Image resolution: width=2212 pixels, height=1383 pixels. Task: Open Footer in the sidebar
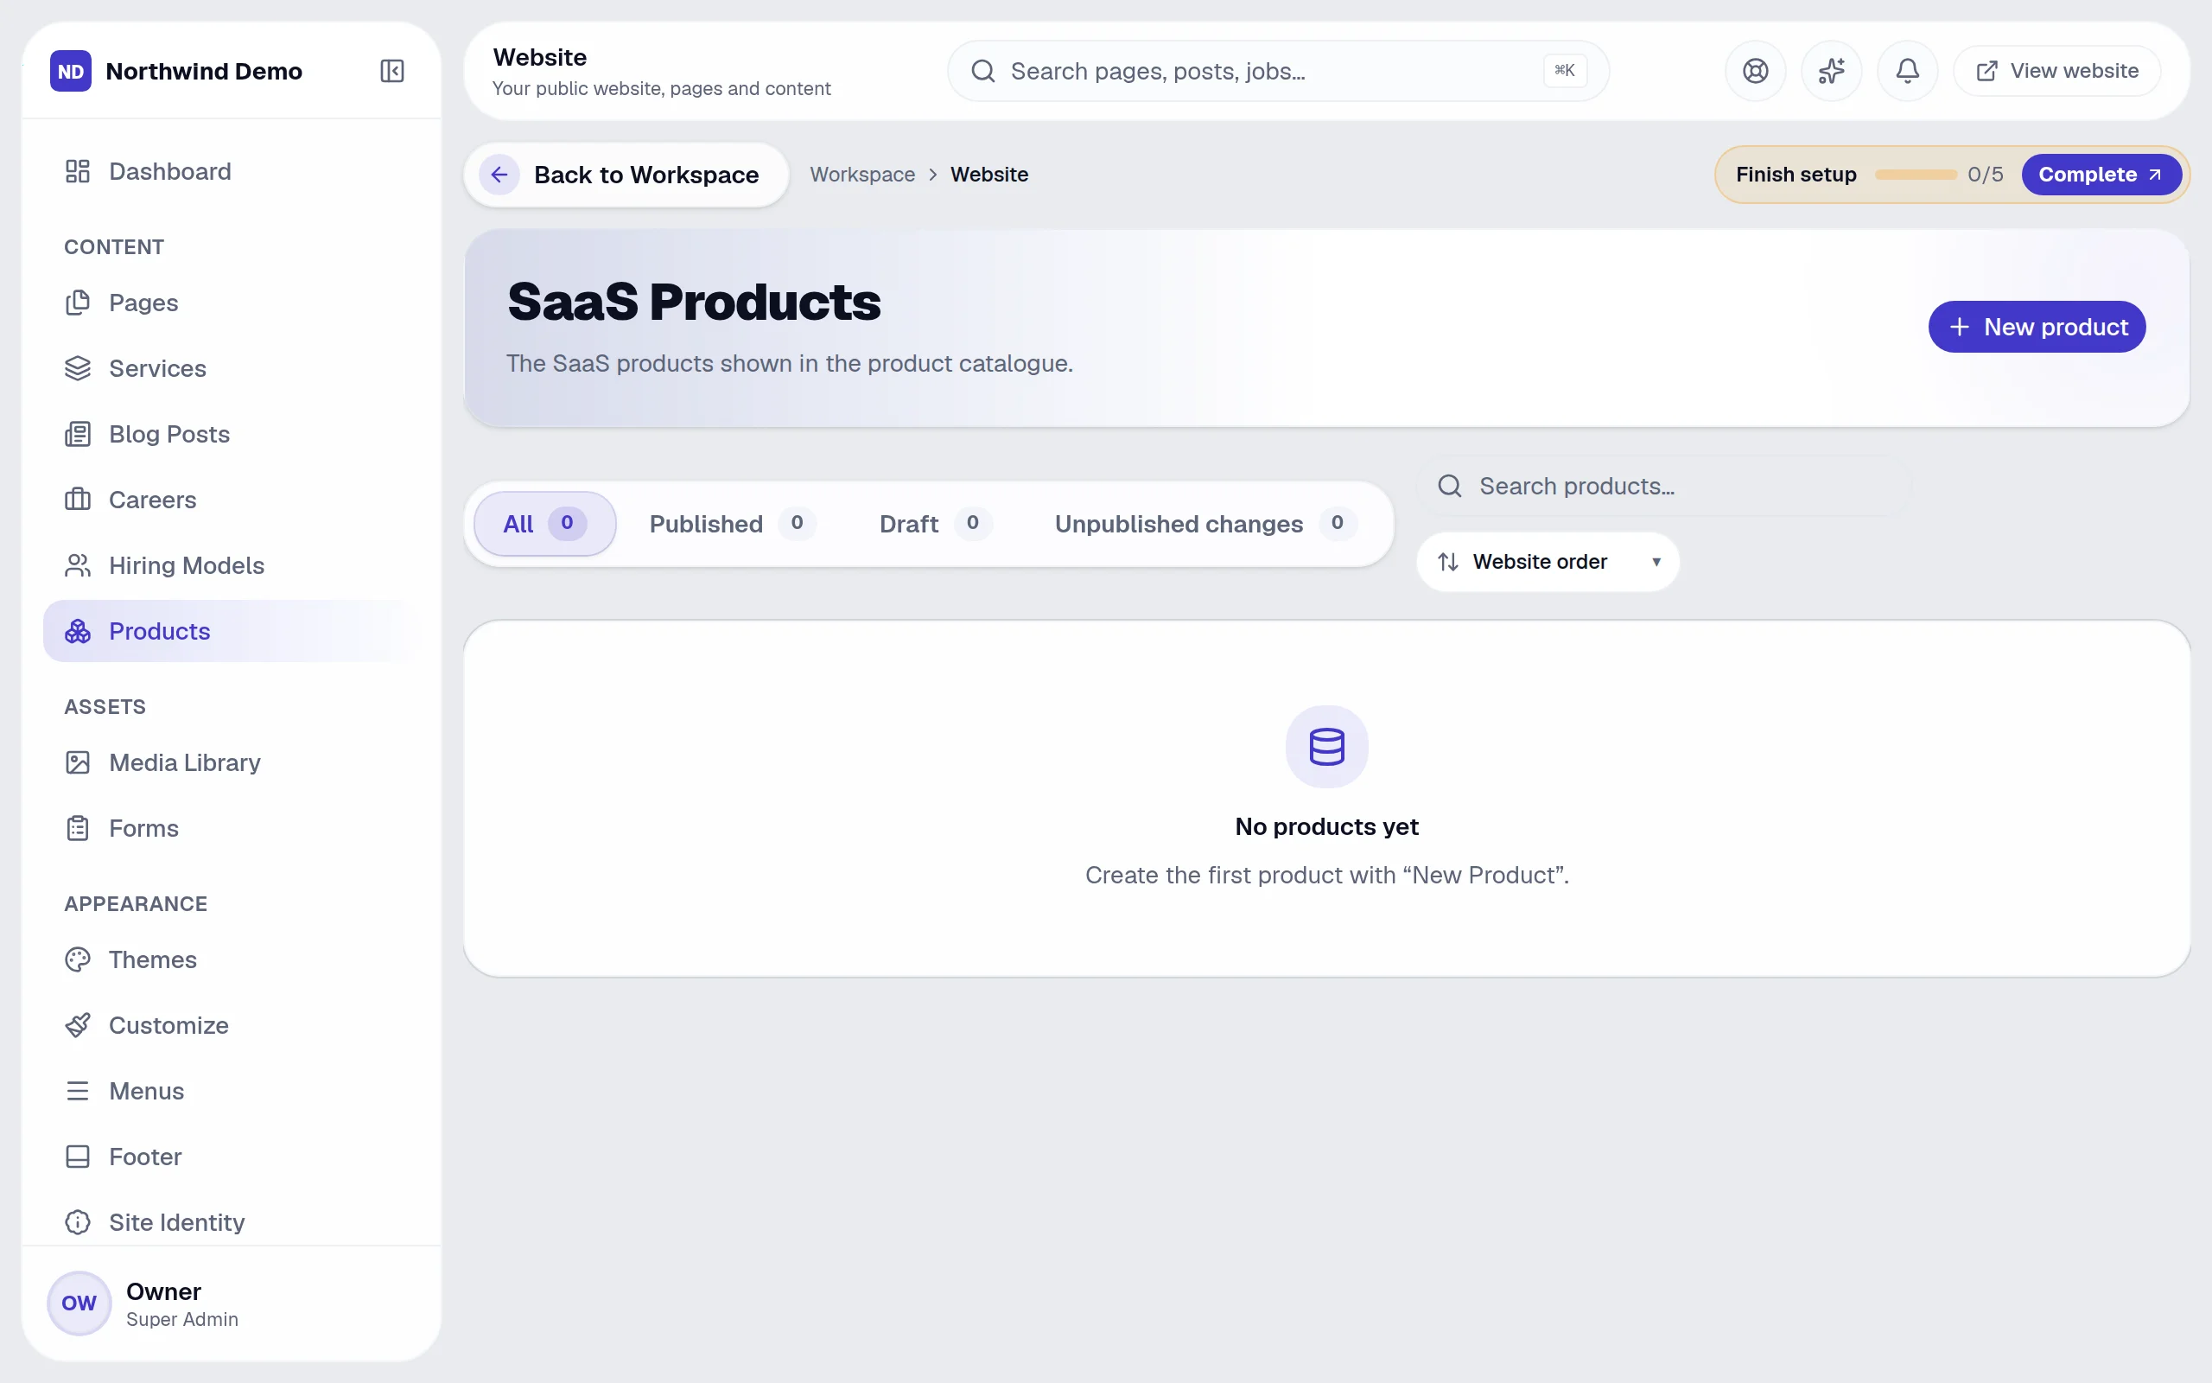click(x=232, y=1157)
